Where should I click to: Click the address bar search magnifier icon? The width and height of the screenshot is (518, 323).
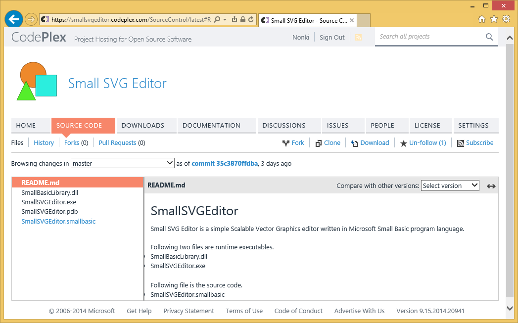[x=217, y=19]
